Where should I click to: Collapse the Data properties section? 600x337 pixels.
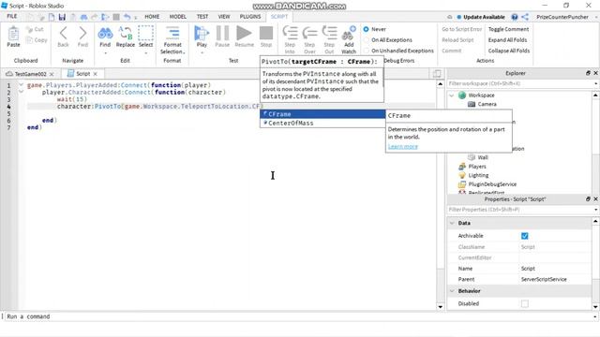[x=452, y=223]
